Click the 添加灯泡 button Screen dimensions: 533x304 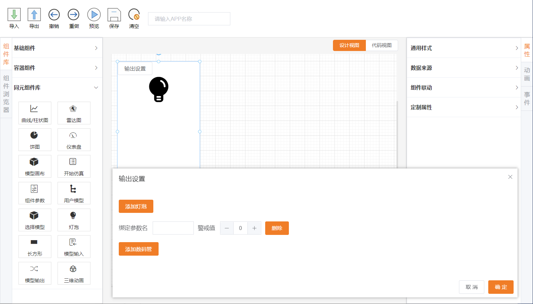tap(136, 206)
